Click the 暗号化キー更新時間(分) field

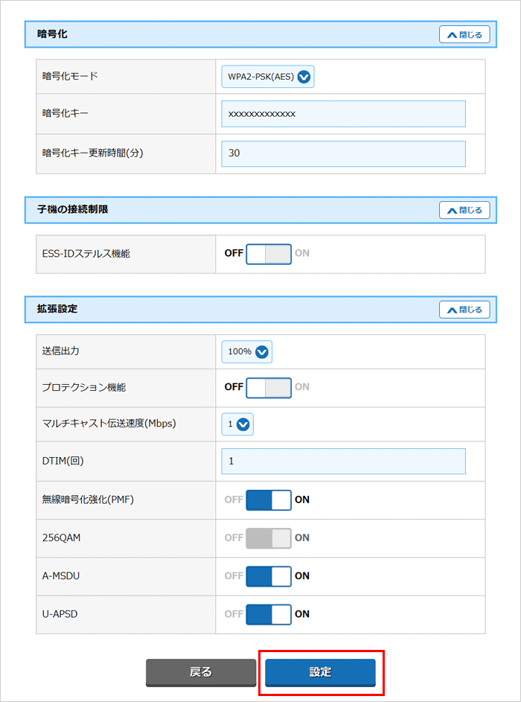[x=343, y=153]
